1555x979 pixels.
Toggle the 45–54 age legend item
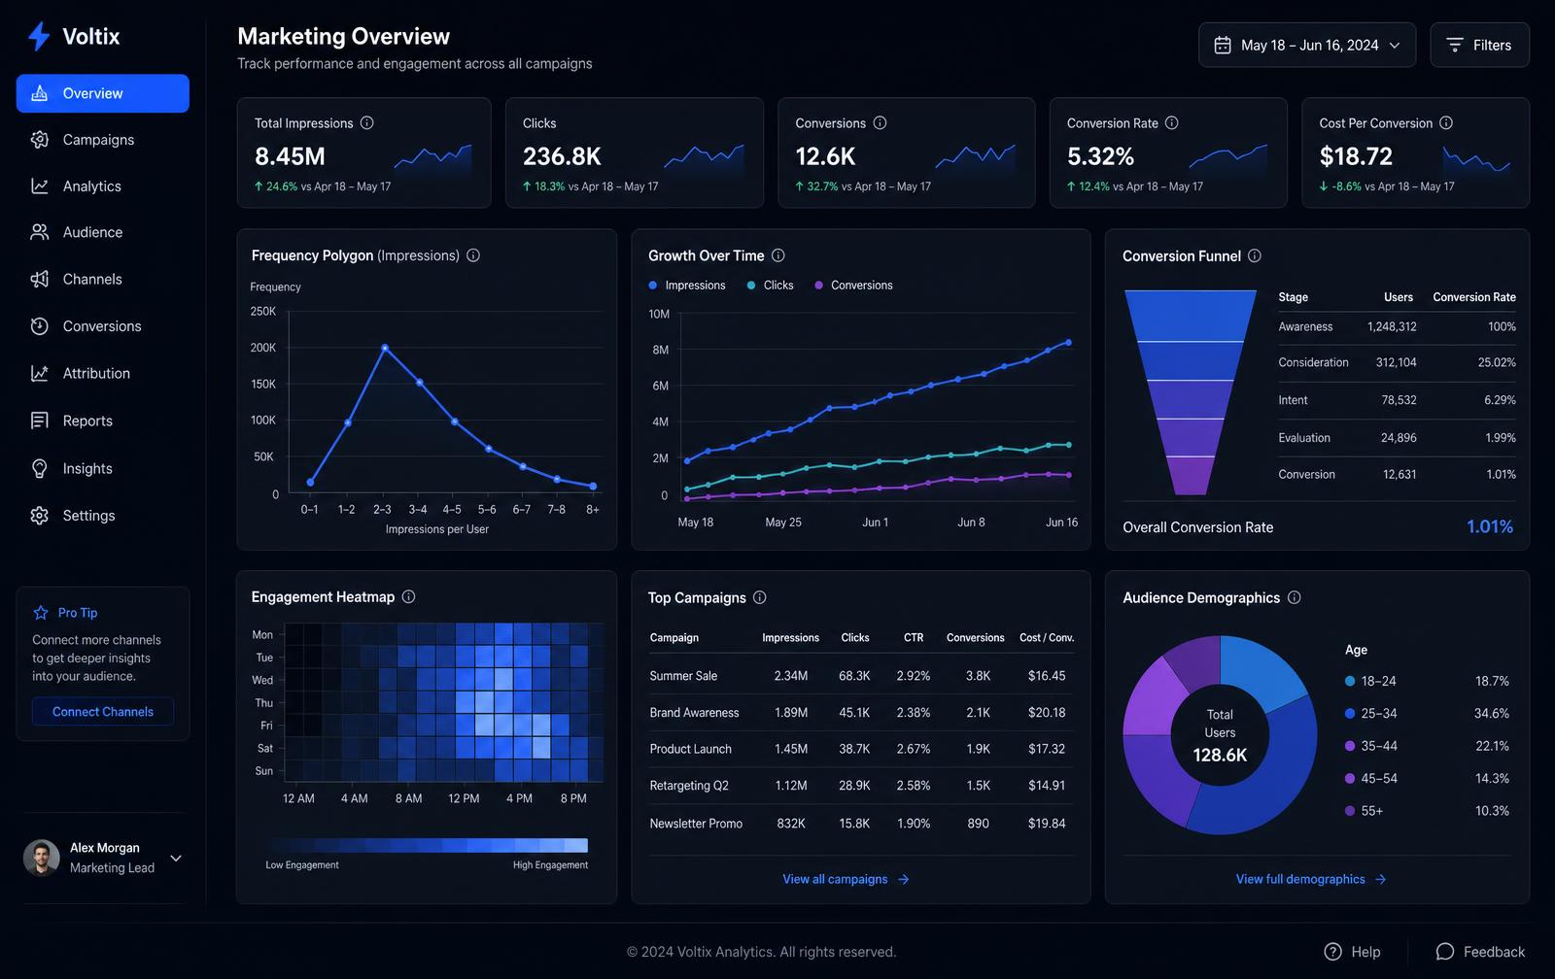click(1370, 778)
